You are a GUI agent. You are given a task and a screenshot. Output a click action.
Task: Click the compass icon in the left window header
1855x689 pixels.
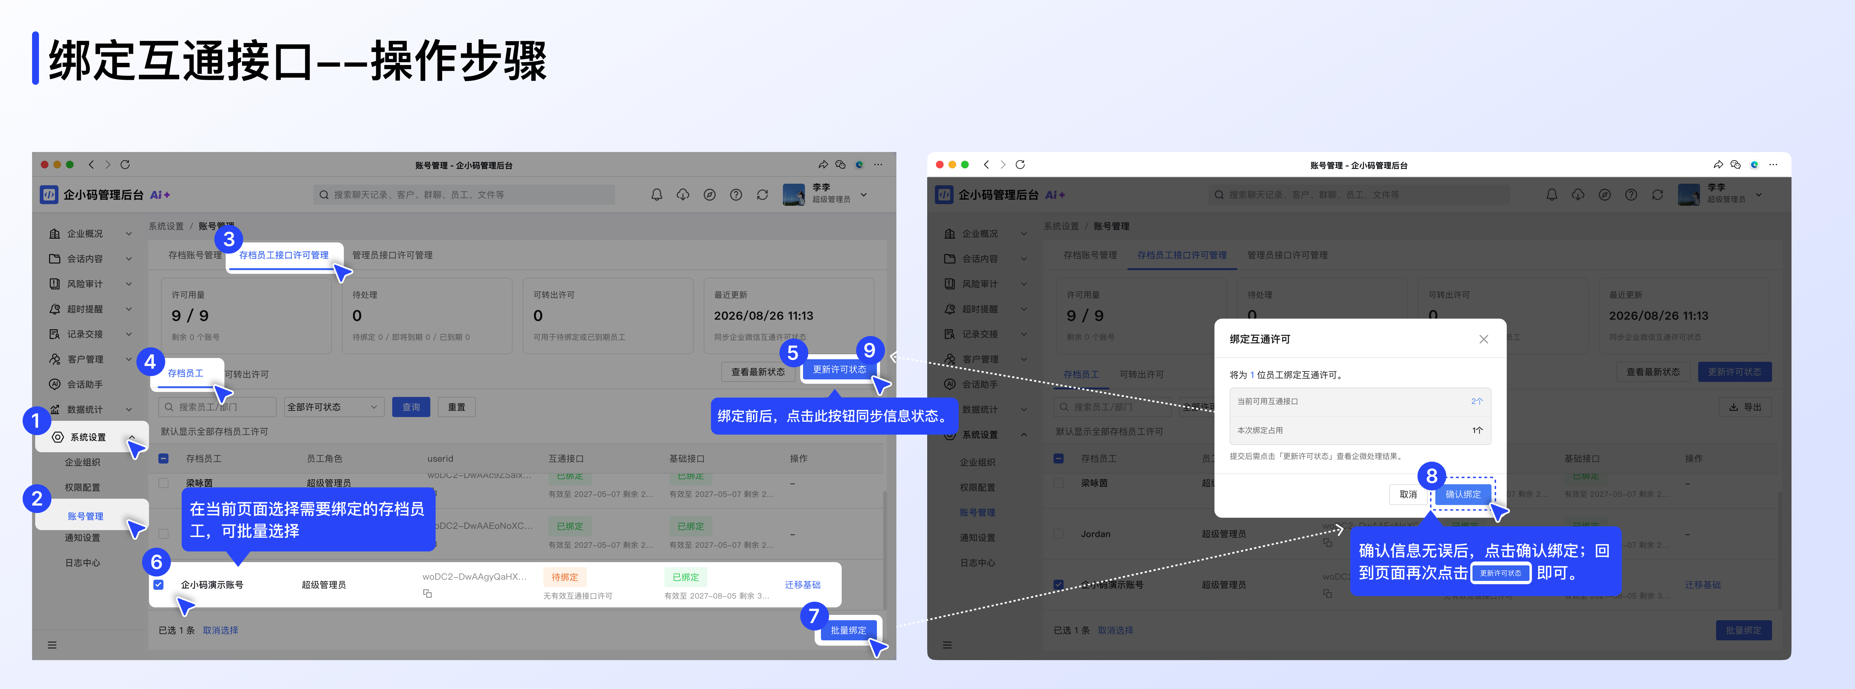click(709, 195)
